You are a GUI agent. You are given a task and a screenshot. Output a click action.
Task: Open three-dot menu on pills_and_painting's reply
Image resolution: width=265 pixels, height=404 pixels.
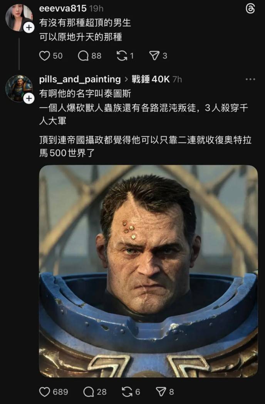(250, 79)
